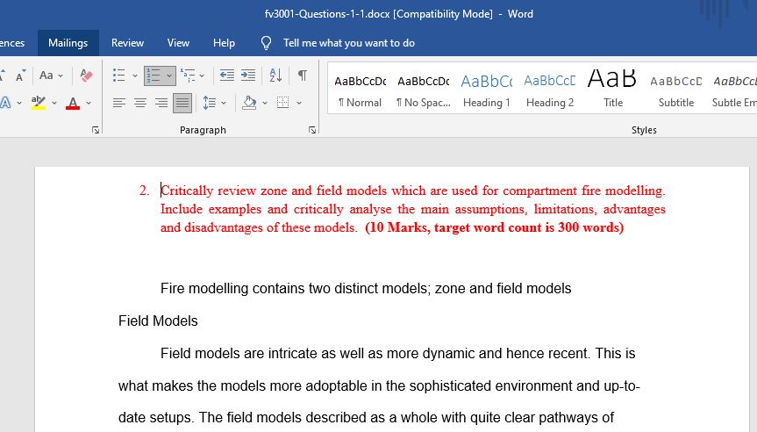Click the Sort A-Z icon

[x=275, y=76]
